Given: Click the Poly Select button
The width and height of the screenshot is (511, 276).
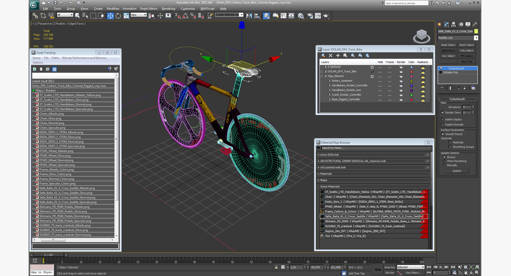Looking at the screenshot, I should click(467, 50).
